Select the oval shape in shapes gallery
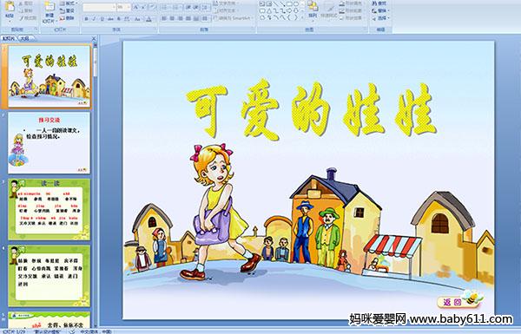 (296, 3)
